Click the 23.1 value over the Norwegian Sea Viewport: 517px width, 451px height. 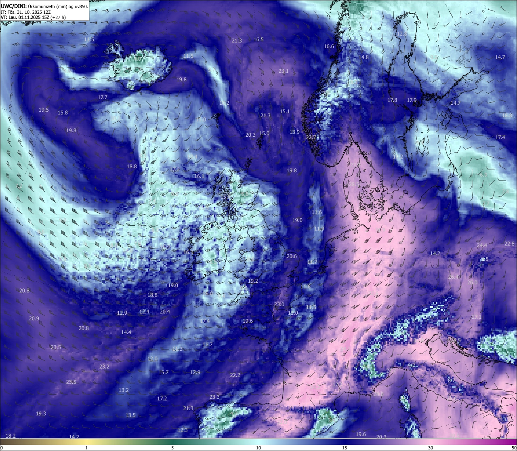click(284, 71)
